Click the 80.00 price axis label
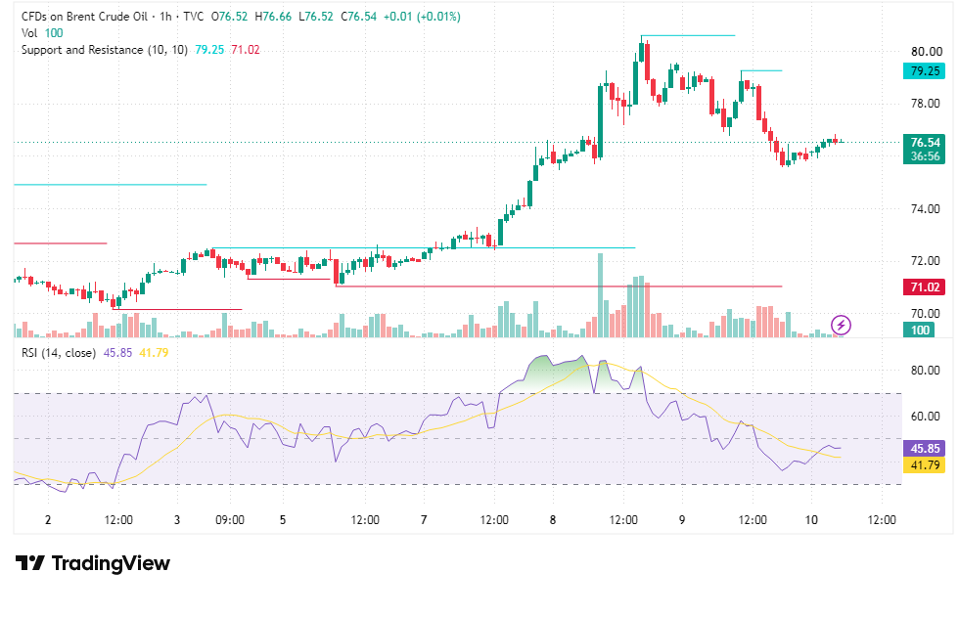The height and width of the screenshot is (617, 959). coord(926,51)
